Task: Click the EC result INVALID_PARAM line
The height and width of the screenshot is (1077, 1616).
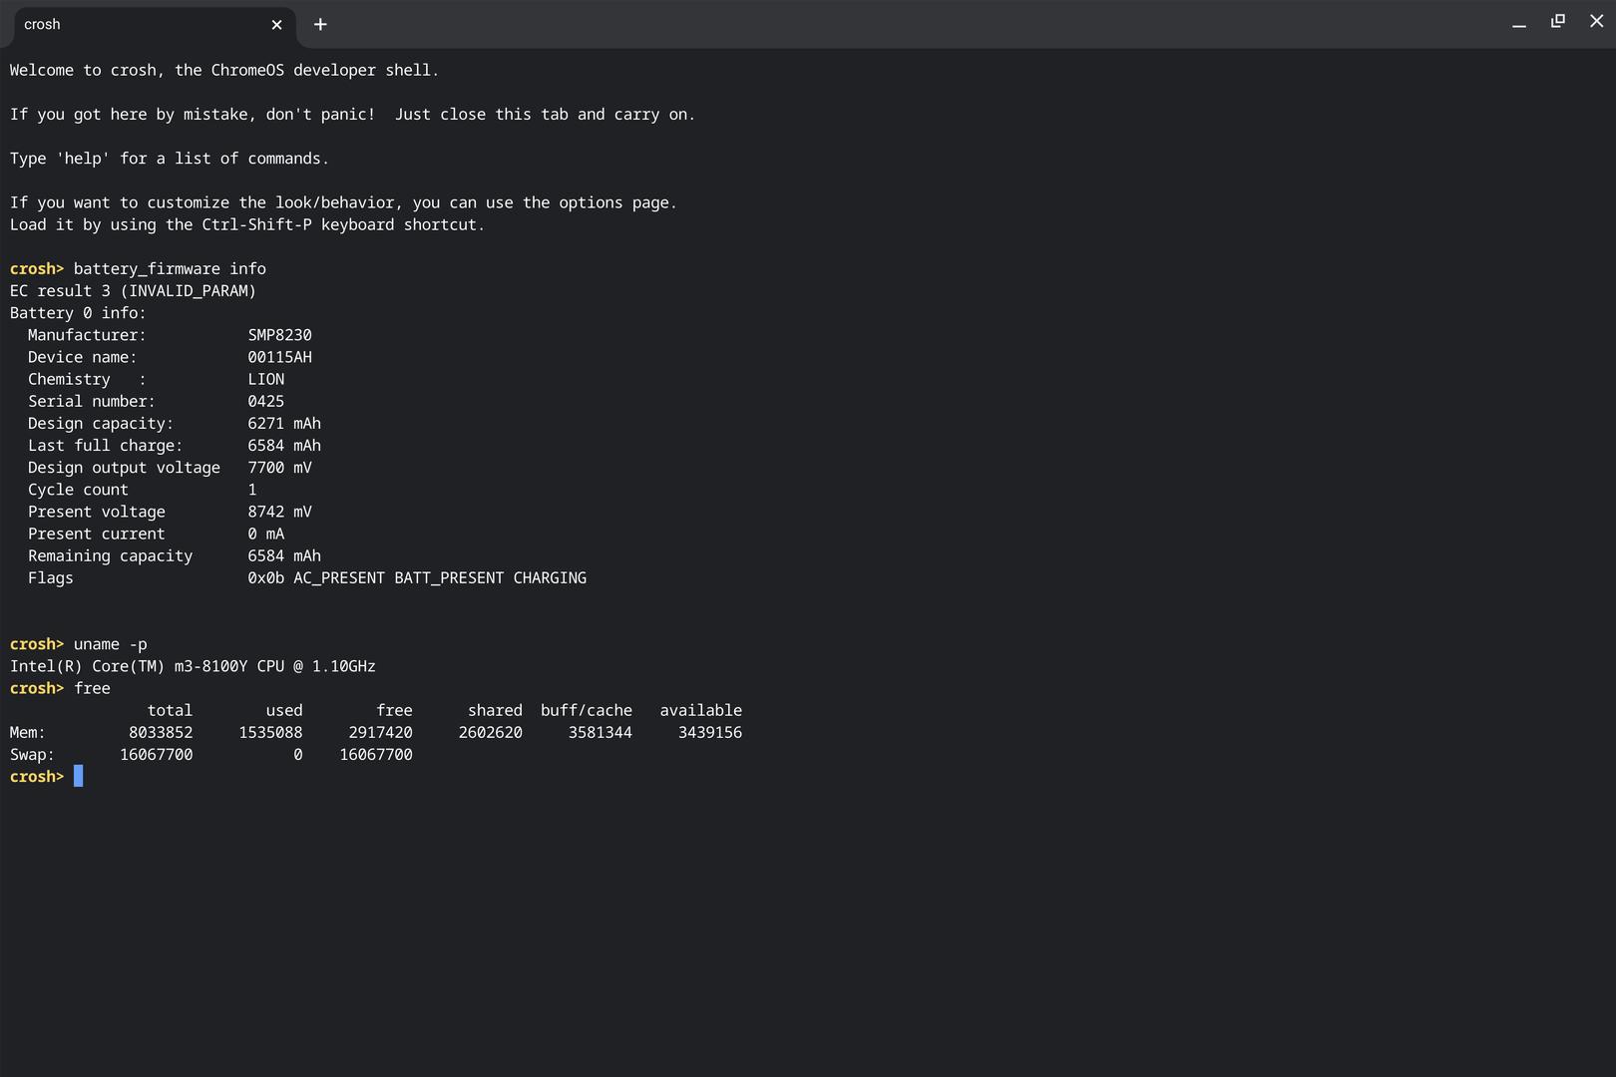Action: coord(133,291)
